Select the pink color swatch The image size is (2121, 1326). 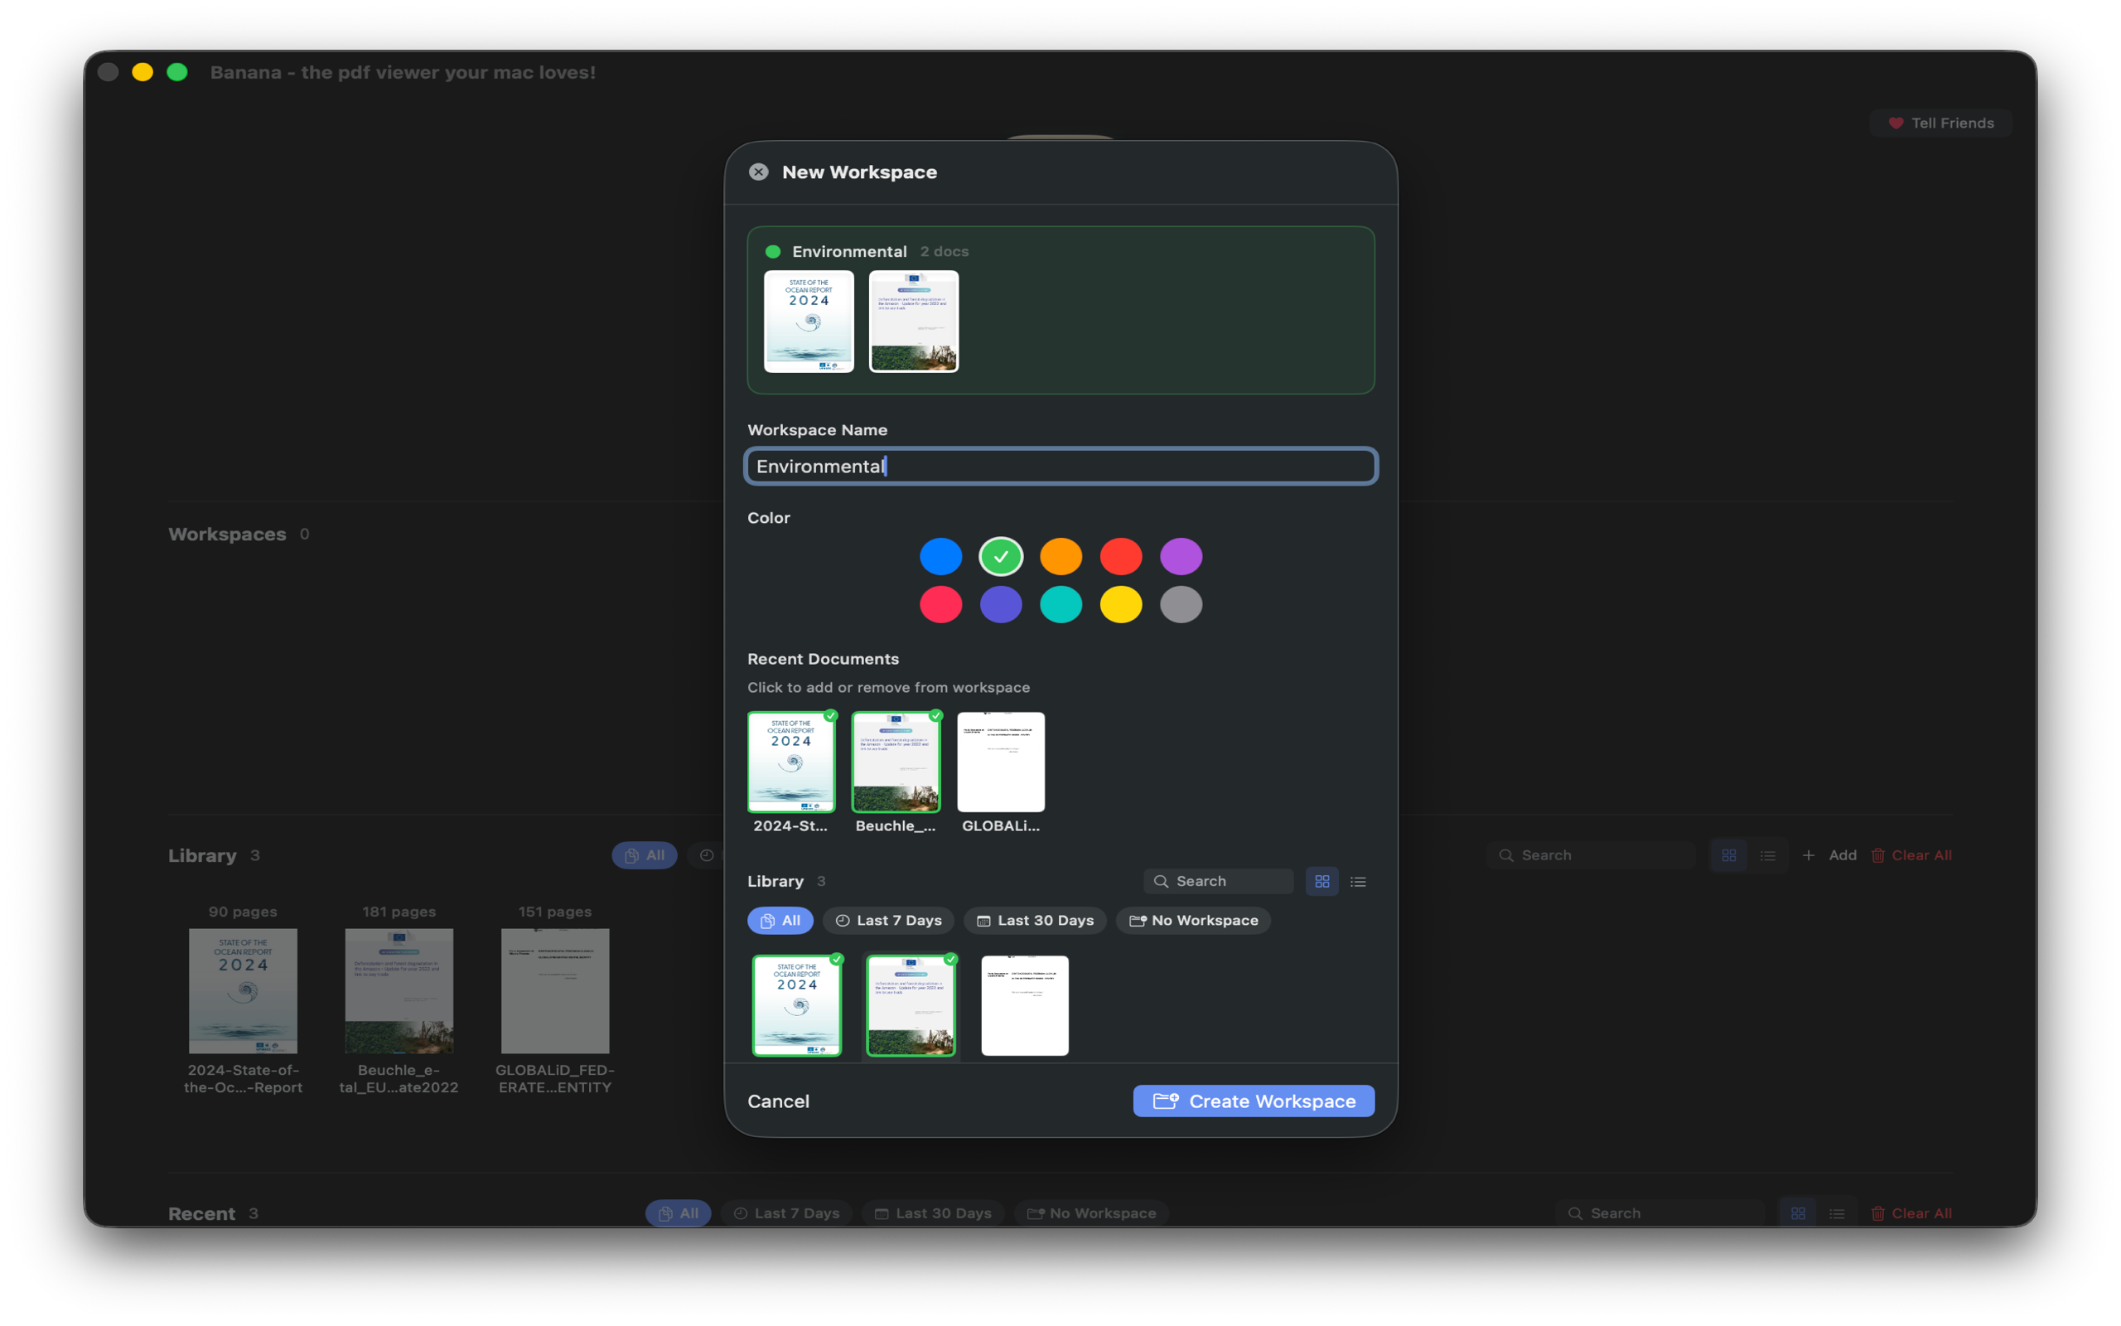[940, 604]
